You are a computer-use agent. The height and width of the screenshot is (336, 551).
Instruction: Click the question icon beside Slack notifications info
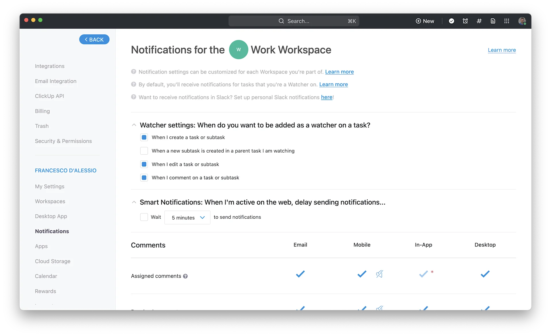[x=133, y=97]
